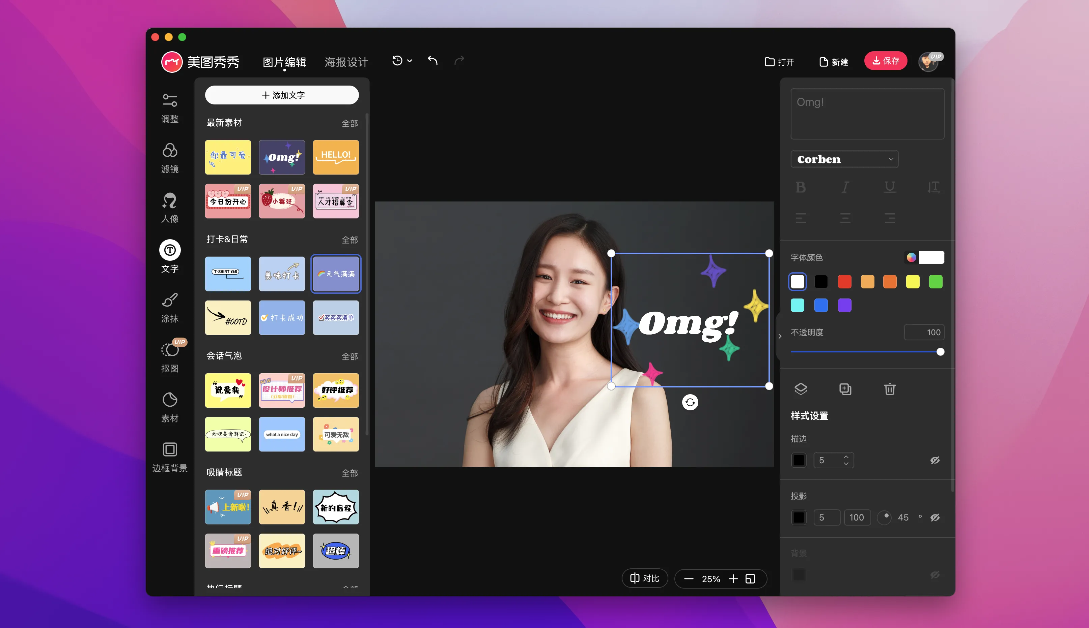Open the 滤镜 filter tool

click(x=170, y=157)
